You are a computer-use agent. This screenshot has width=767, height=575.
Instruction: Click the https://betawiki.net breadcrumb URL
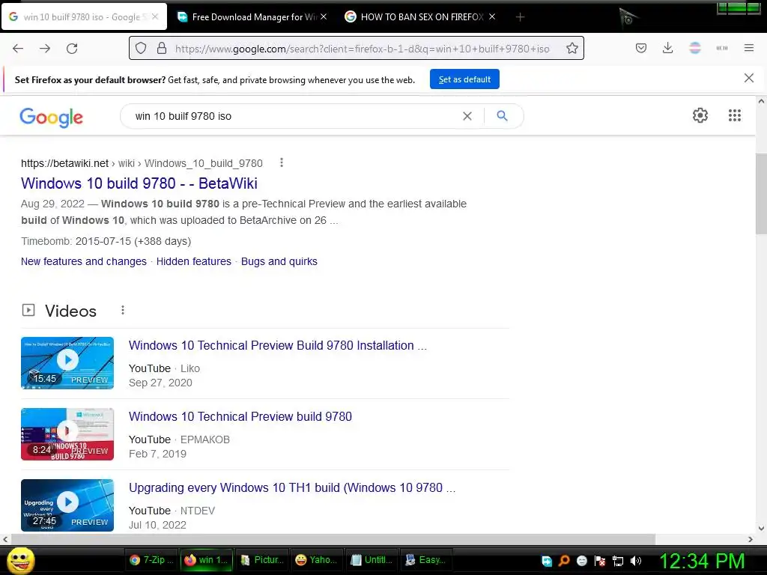(64, 163)
